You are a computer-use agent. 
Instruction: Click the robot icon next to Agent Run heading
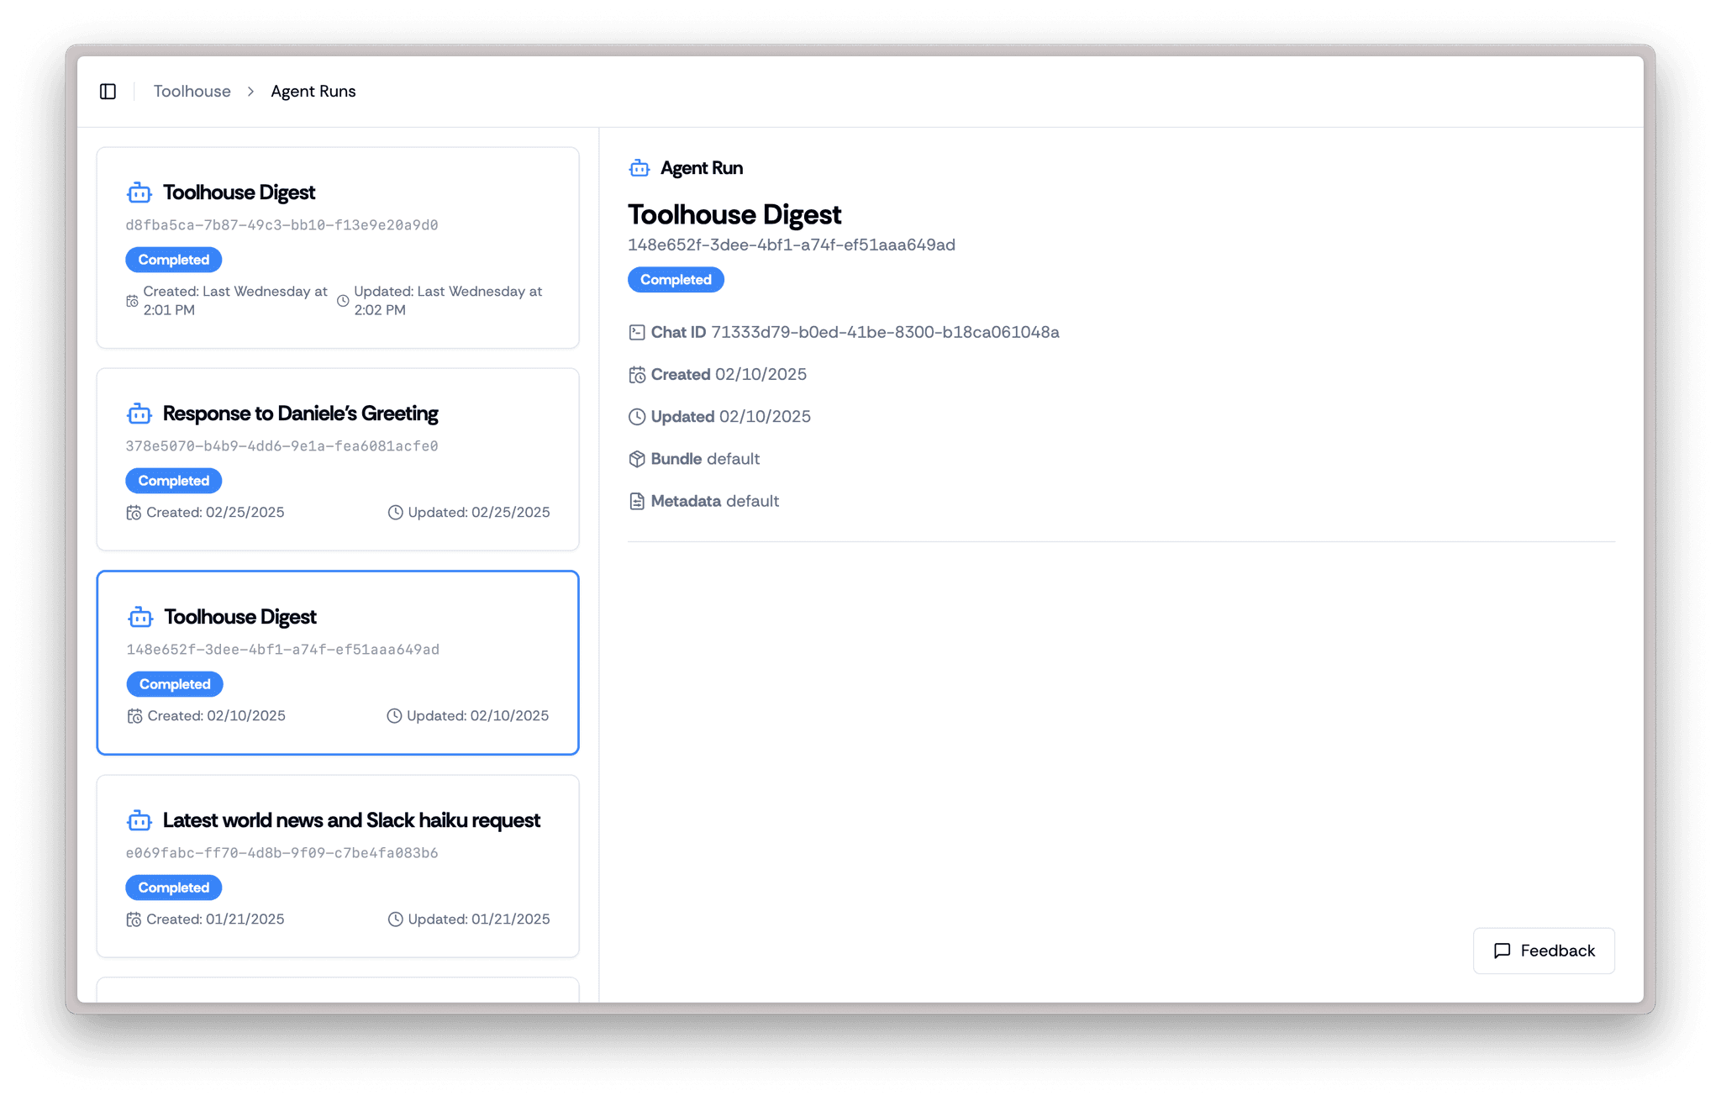click(639, 168)
